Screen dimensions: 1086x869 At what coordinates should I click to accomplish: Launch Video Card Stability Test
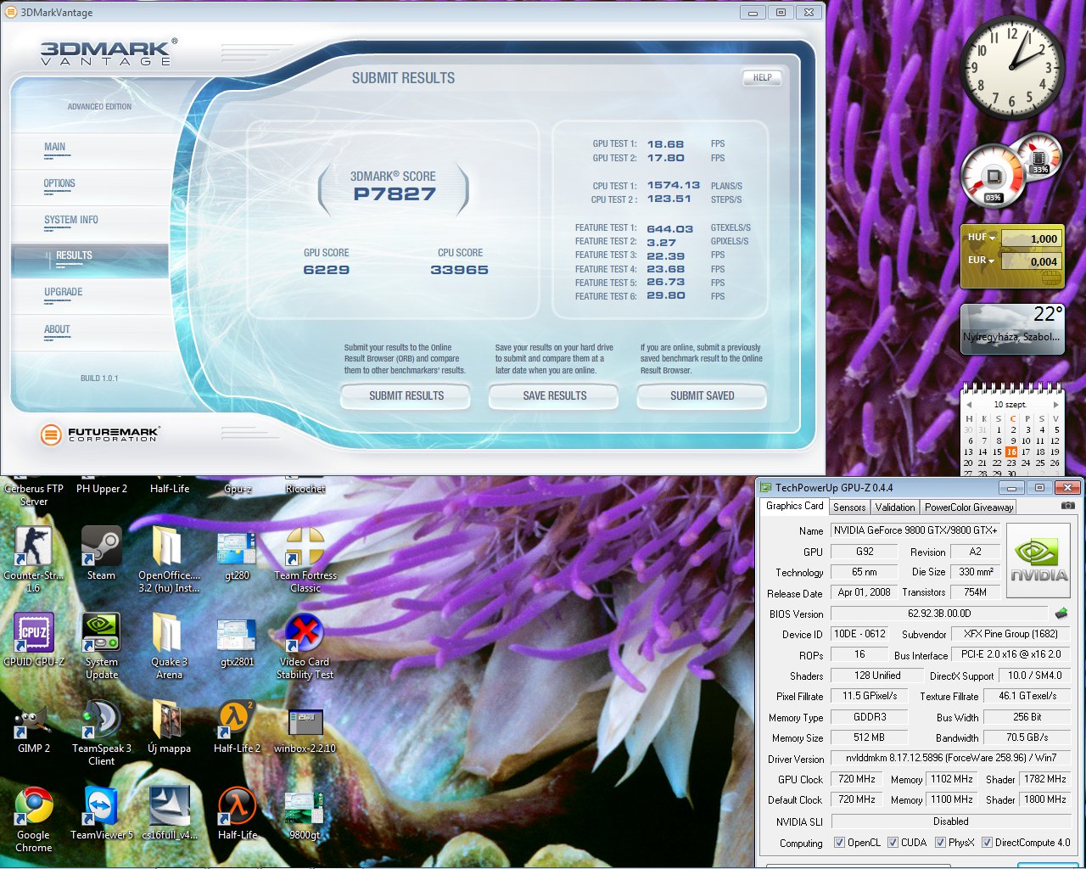click(305, 645)
